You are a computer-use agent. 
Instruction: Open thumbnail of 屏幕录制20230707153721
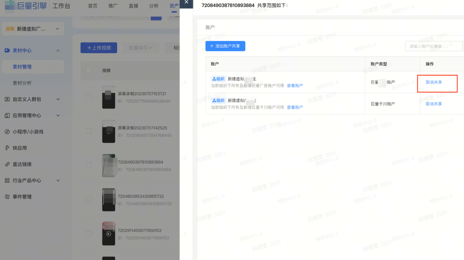click(x=109, y=97)
